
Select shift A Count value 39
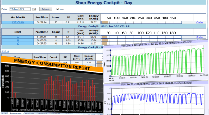56,37
